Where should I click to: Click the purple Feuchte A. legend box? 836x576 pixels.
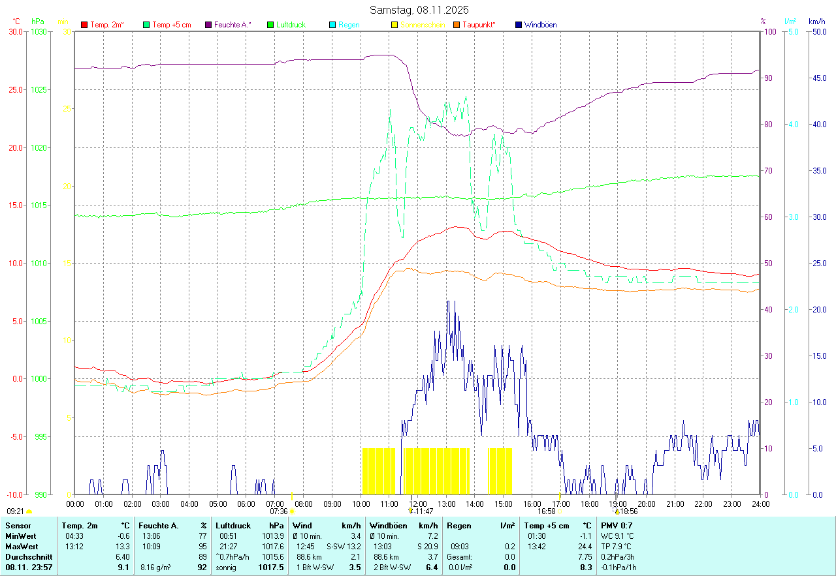(x=208, y=25)
